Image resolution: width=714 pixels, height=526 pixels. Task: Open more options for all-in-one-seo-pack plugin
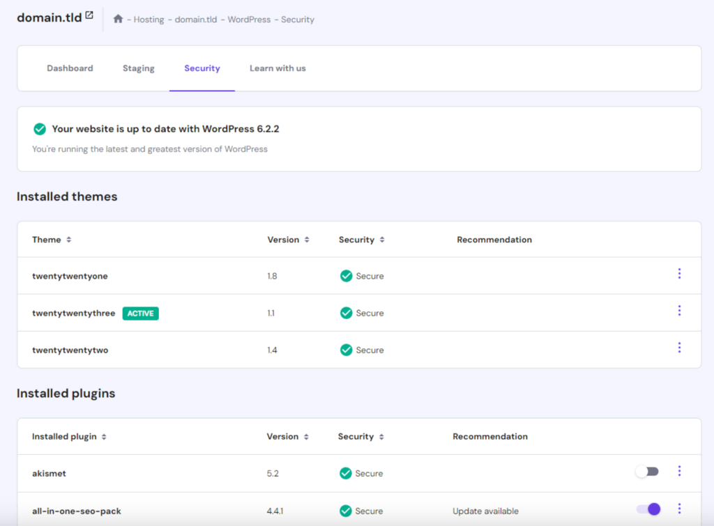(x=679, y=509)
